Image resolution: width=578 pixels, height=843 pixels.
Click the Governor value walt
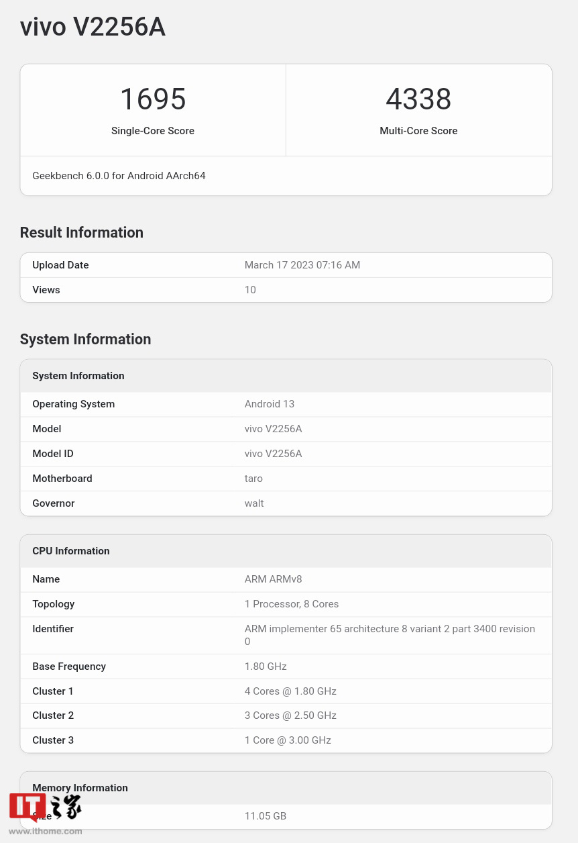[x=254, y=503]
